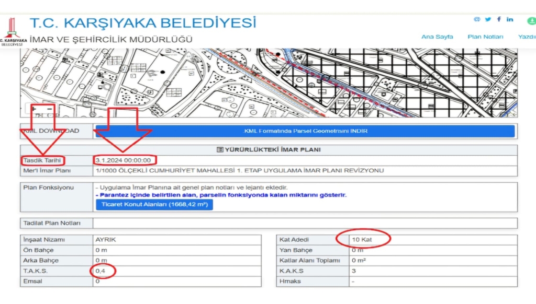Zoom out the map with minus button

coord(50,108)
